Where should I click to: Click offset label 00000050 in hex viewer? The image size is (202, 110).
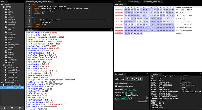(x=119, y=25)
